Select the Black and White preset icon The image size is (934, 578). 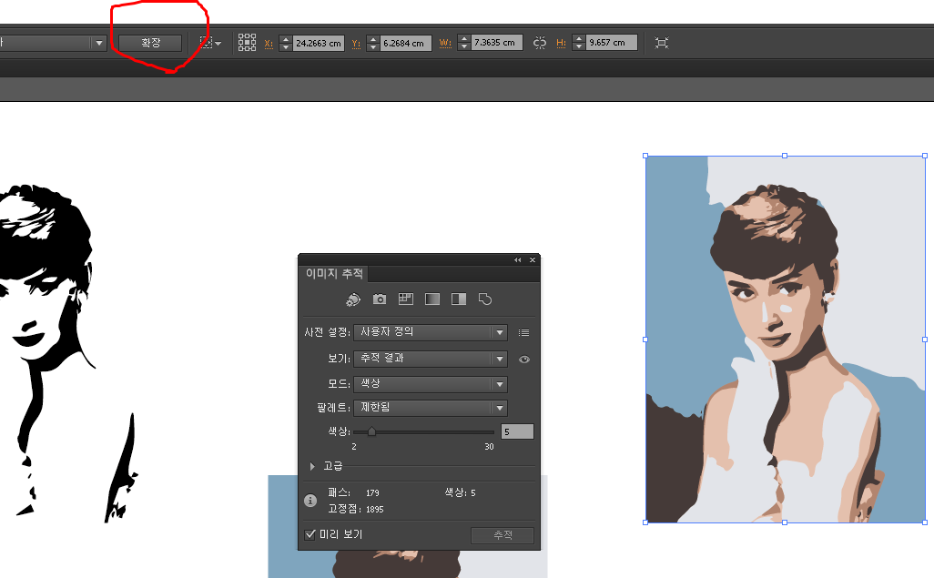[x=459, y=299]
